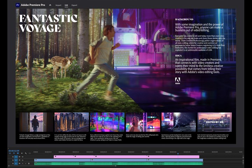This screenshot has width=252, height=168.
Task: Click the Premiere Pro Pr logo icon
Action: pyautogui.click(x=18, y=5)
